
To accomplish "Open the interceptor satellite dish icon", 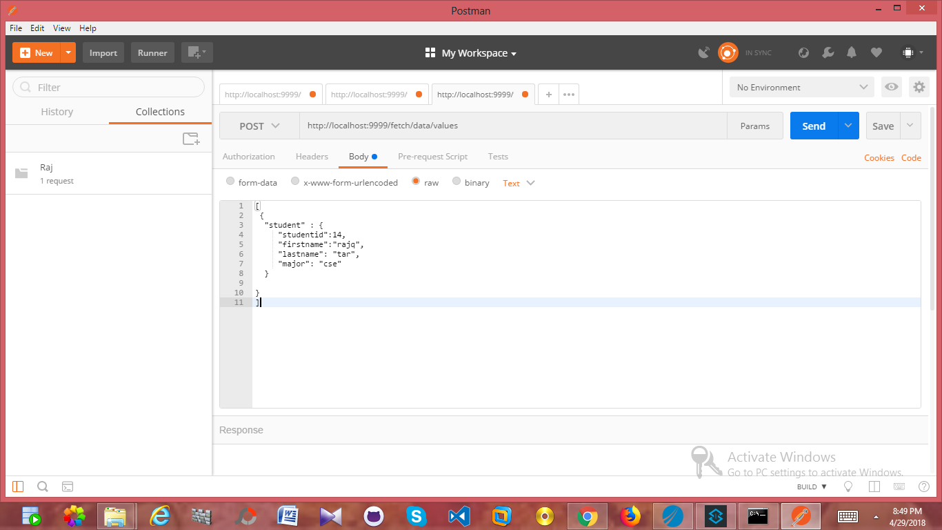I will [704, 52].
